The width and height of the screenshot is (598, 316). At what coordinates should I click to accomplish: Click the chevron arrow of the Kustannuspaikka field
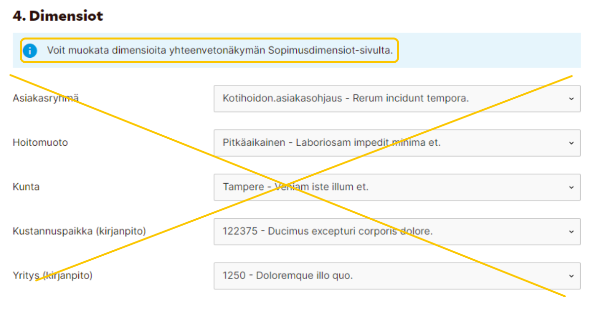[x=571, y=232]
